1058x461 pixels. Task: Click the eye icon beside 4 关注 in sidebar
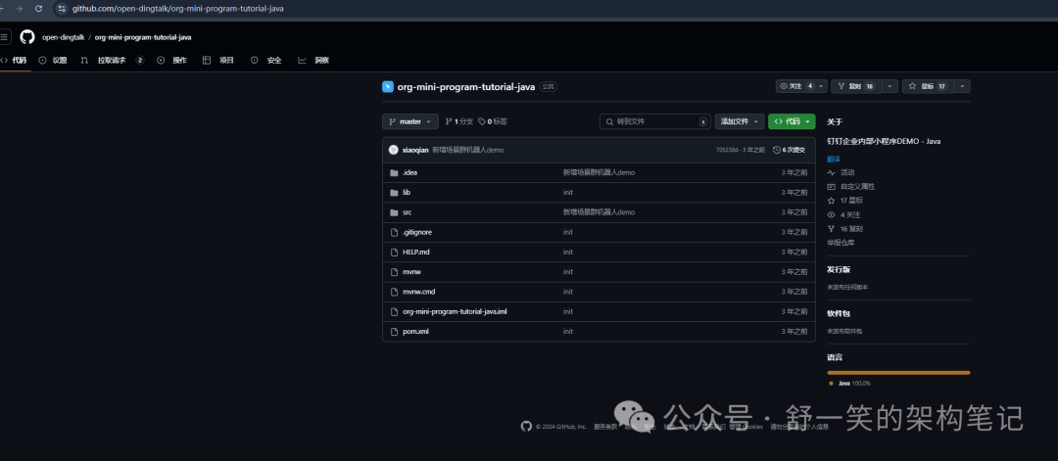[x=831, y=214]
